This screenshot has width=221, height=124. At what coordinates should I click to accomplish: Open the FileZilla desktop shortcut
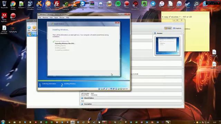(57, 5)
